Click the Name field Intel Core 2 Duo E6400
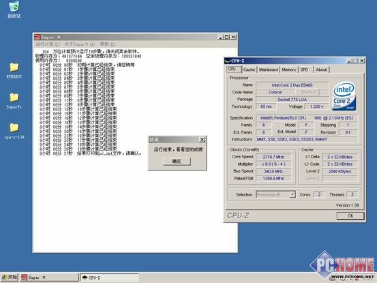Image resolution: width=377 pixels, height=283 pixels. coord(292,85)
